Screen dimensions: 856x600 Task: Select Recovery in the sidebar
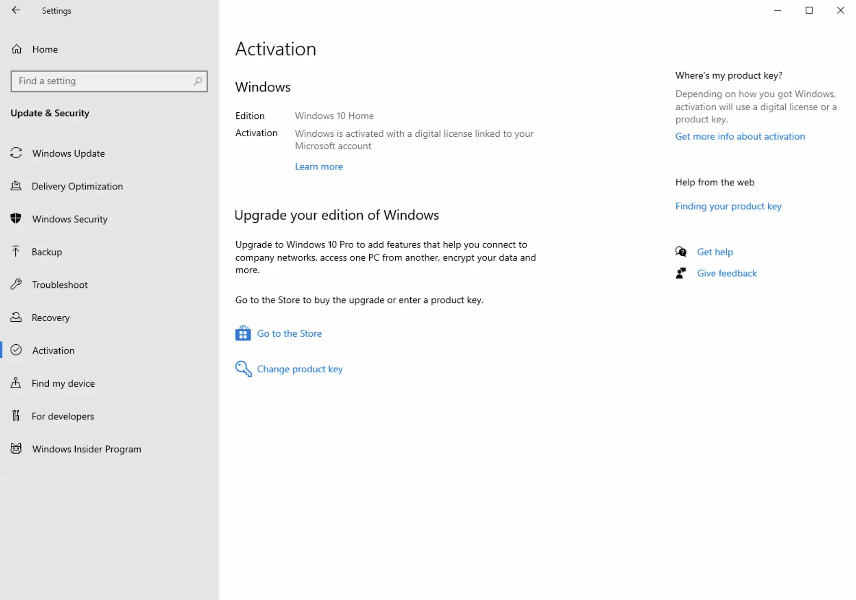tap(51, 318)
